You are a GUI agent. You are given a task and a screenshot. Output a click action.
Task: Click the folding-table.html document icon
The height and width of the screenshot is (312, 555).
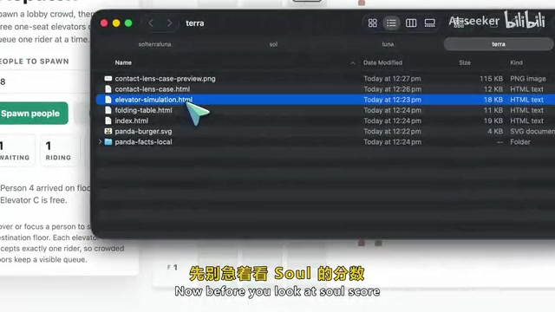click(x=108, y=110)
